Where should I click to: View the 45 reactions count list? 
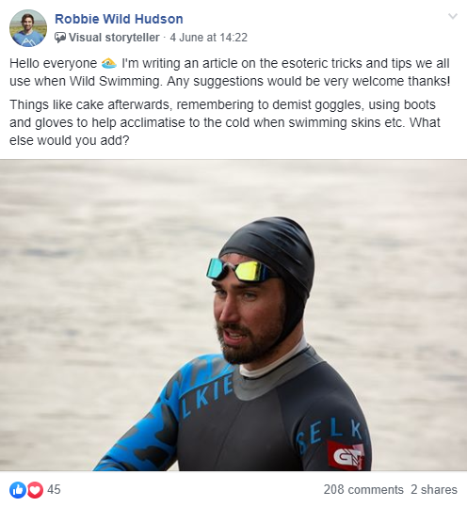[54, 489]
